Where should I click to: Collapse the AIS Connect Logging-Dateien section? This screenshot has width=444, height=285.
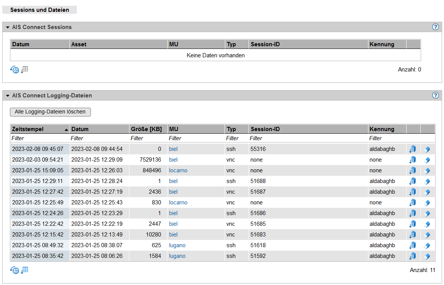click(7, 96)
